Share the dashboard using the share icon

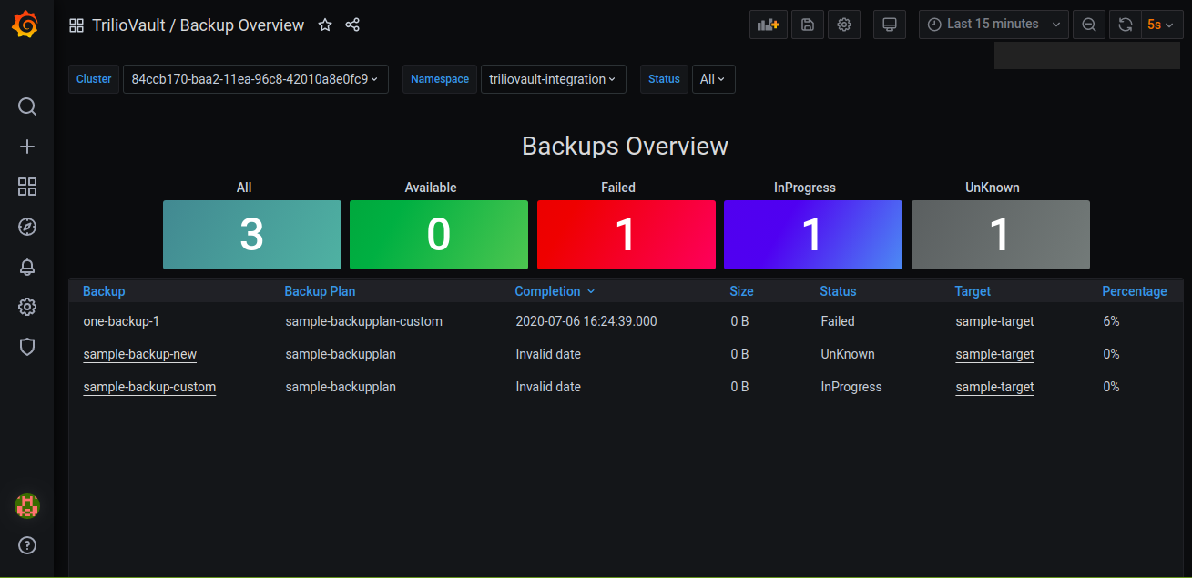353,25
